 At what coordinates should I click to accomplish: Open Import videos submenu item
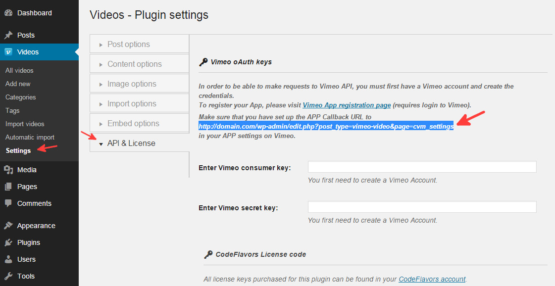[x=25, y=124]
